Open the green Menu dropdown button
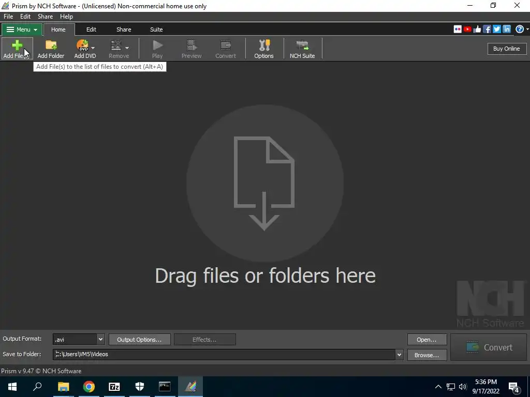Screen dimensions: 530x397 22,29
